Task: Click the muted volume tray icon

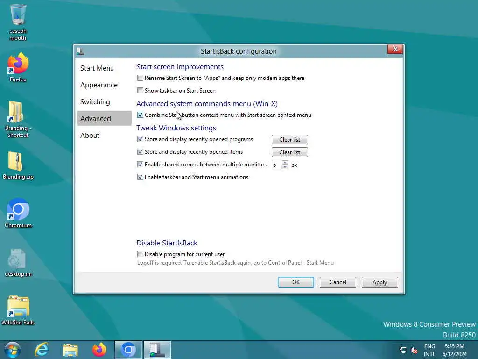Action: click(414, 350)
